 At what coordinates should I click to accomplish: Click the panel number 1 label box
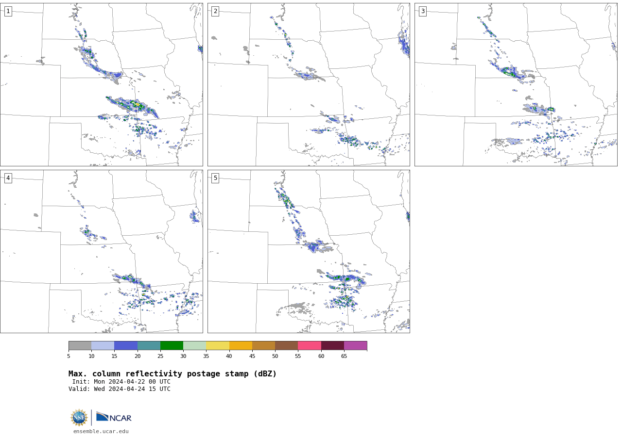8,11
